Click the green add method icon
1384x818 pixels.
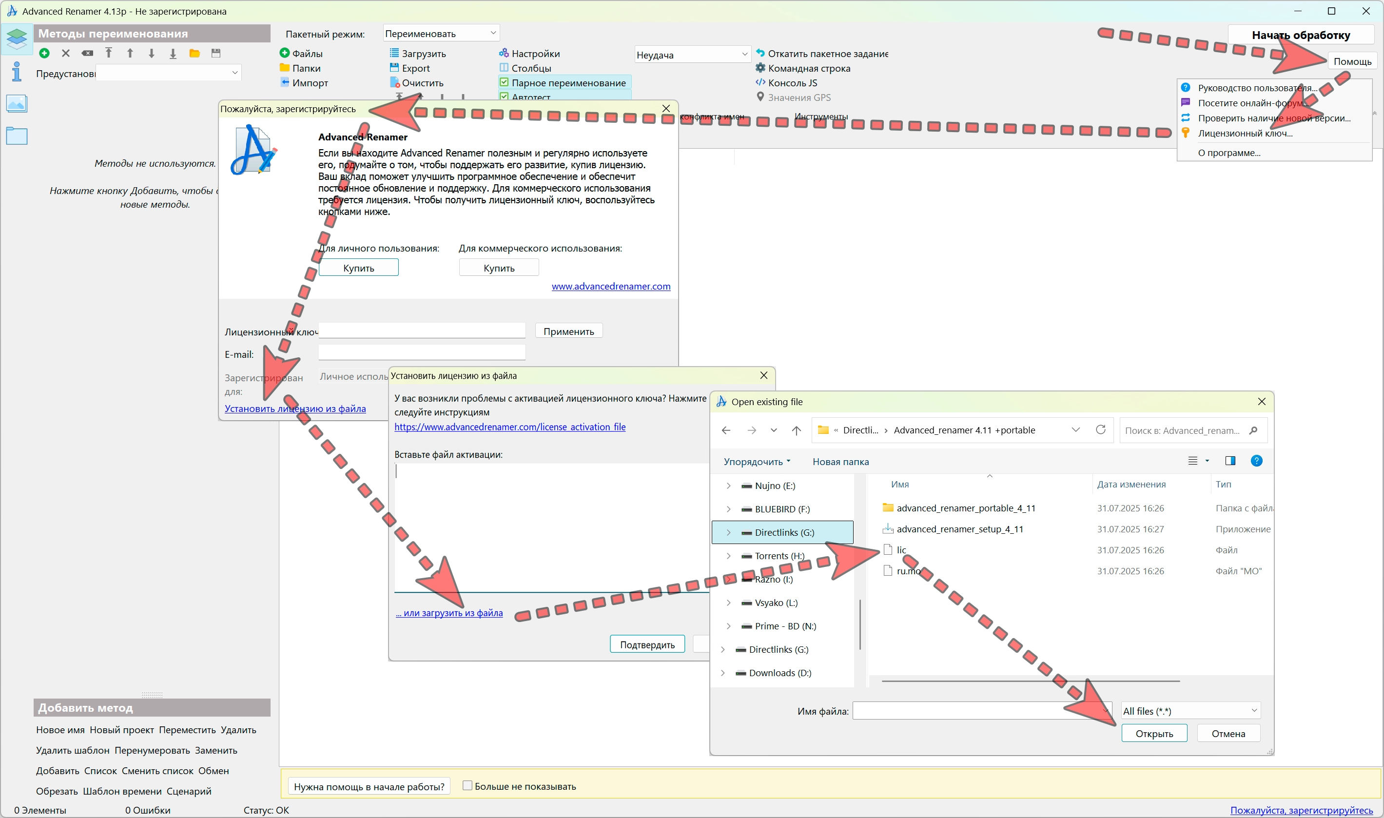45,53
